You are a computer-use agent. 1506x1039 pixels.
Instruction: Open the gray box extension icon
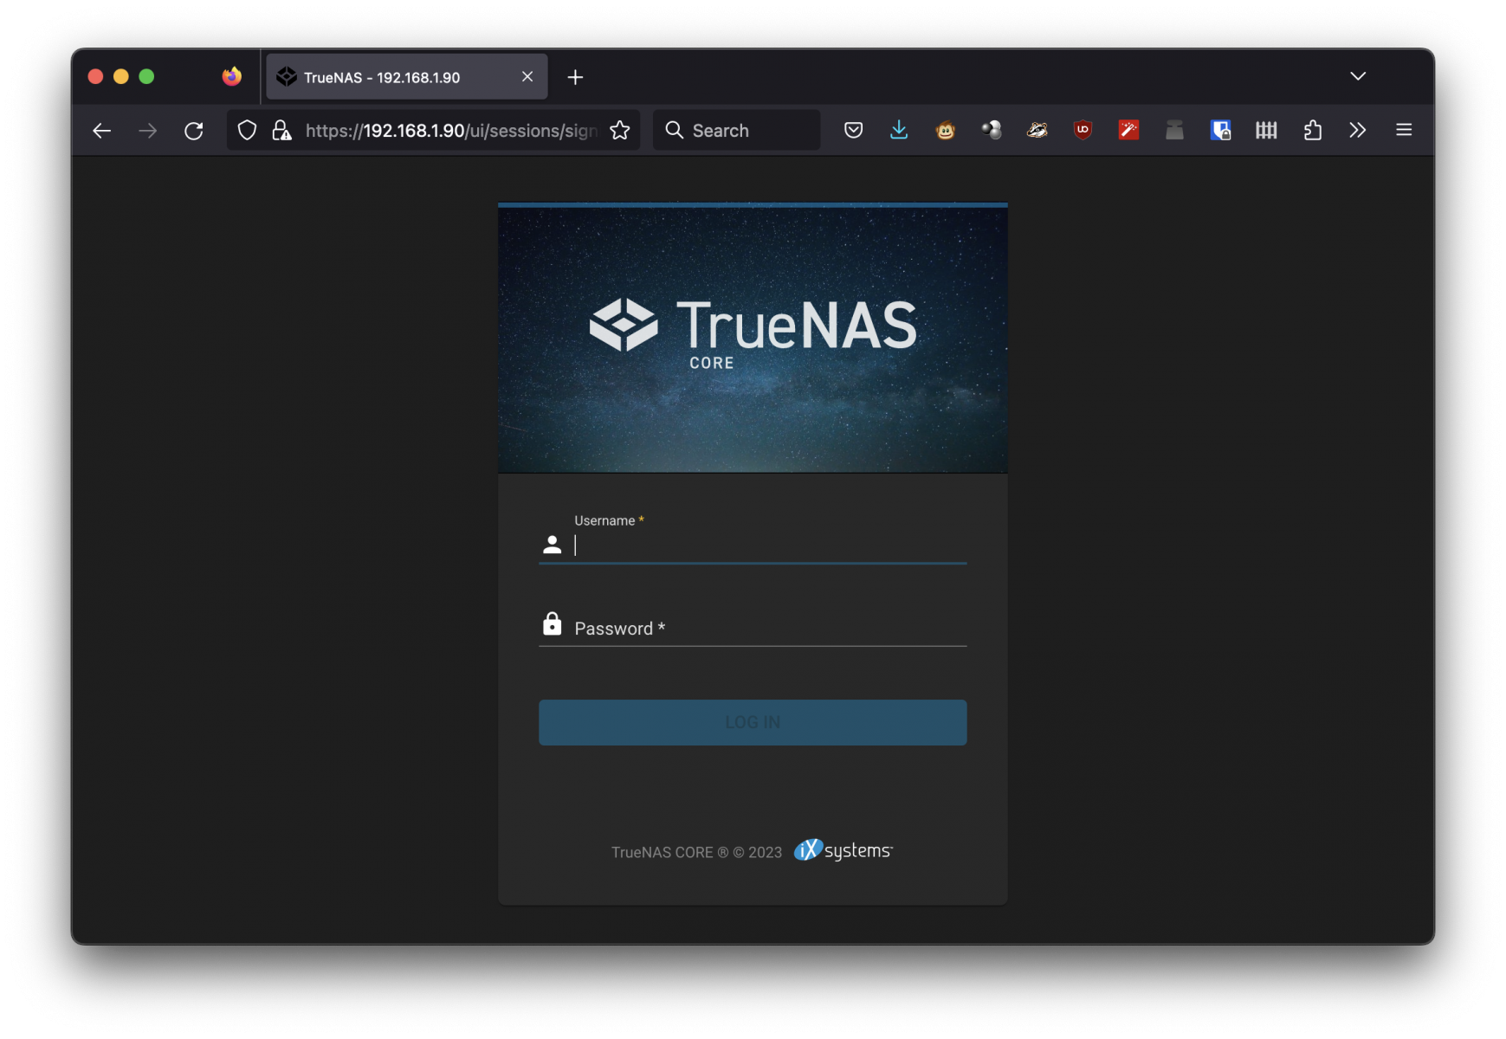click(x=1174, y=131)
